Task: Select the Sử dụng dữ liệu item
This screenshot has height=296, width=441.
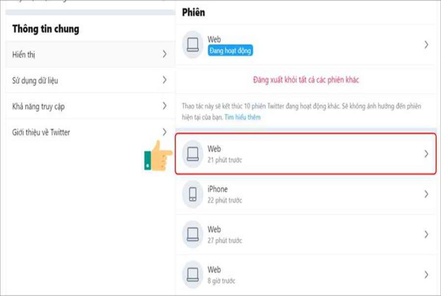Action: (x=90, y=80)
